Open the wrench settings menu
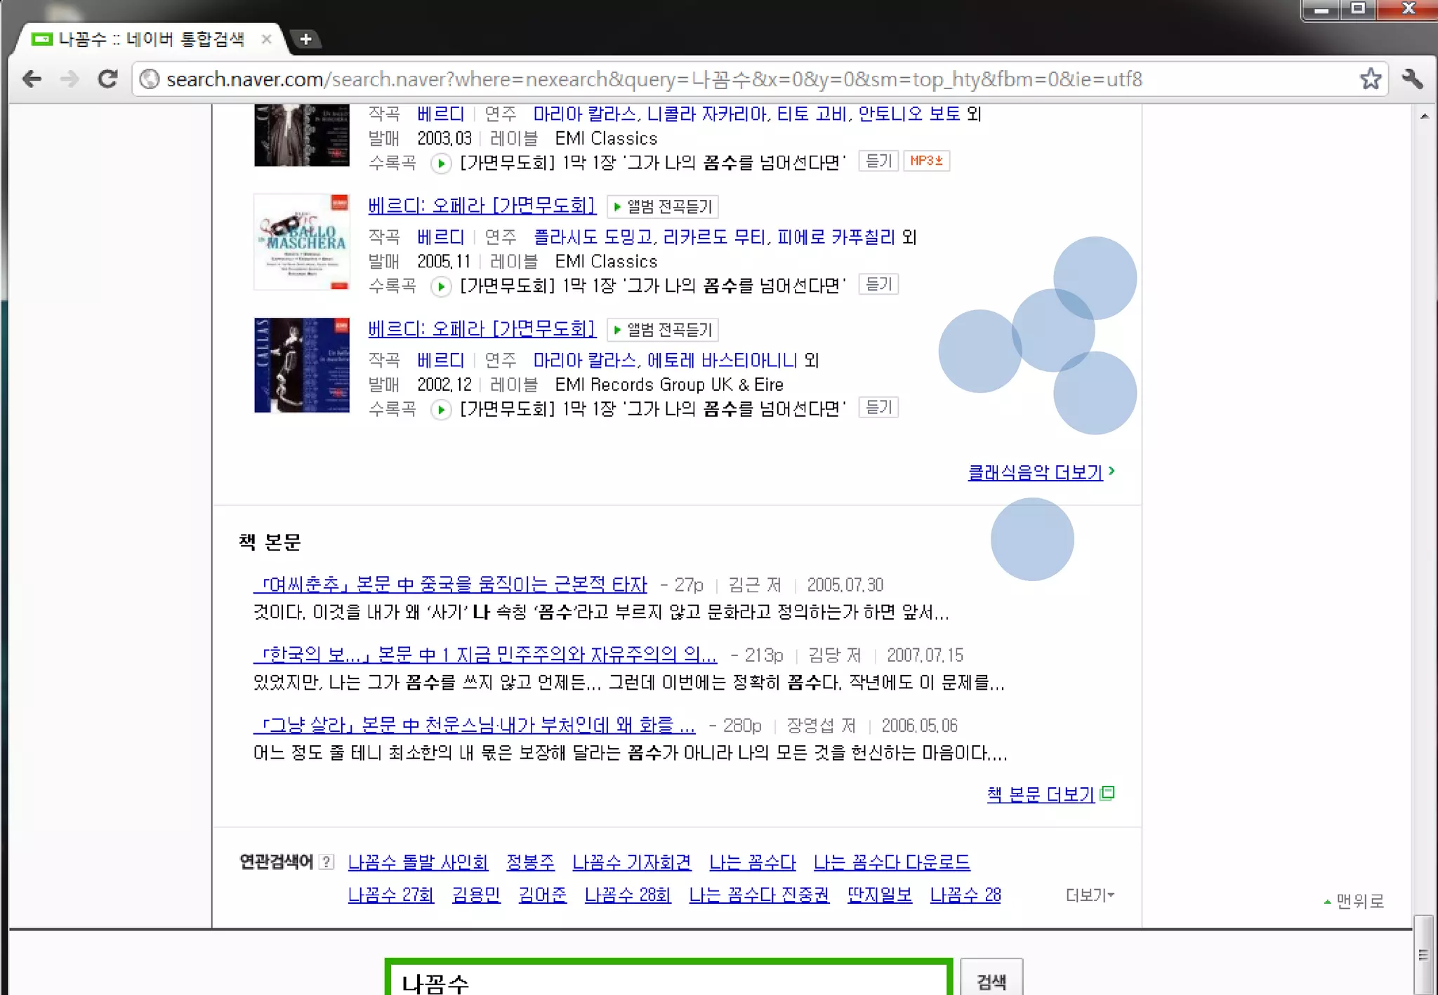 click(x=1412, y=79)
